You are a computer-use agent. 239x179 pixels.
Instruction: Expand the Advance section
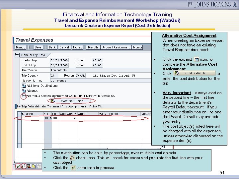[24, 91]
